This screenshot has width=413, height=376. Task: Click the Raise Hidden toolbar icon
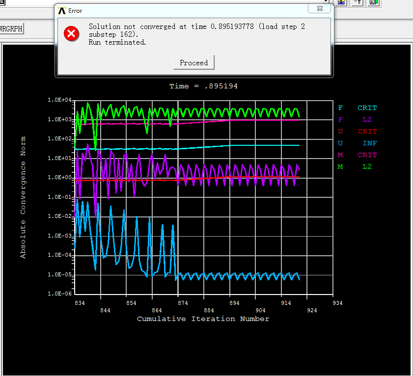(342, 2)
